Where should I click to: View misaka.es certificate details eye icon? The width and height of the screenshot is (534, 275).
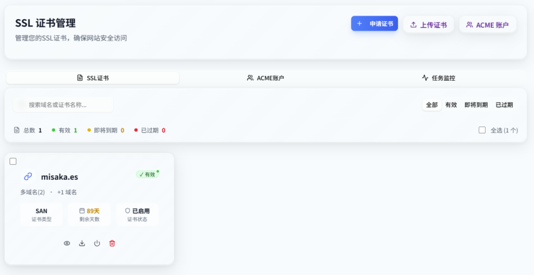67,243
